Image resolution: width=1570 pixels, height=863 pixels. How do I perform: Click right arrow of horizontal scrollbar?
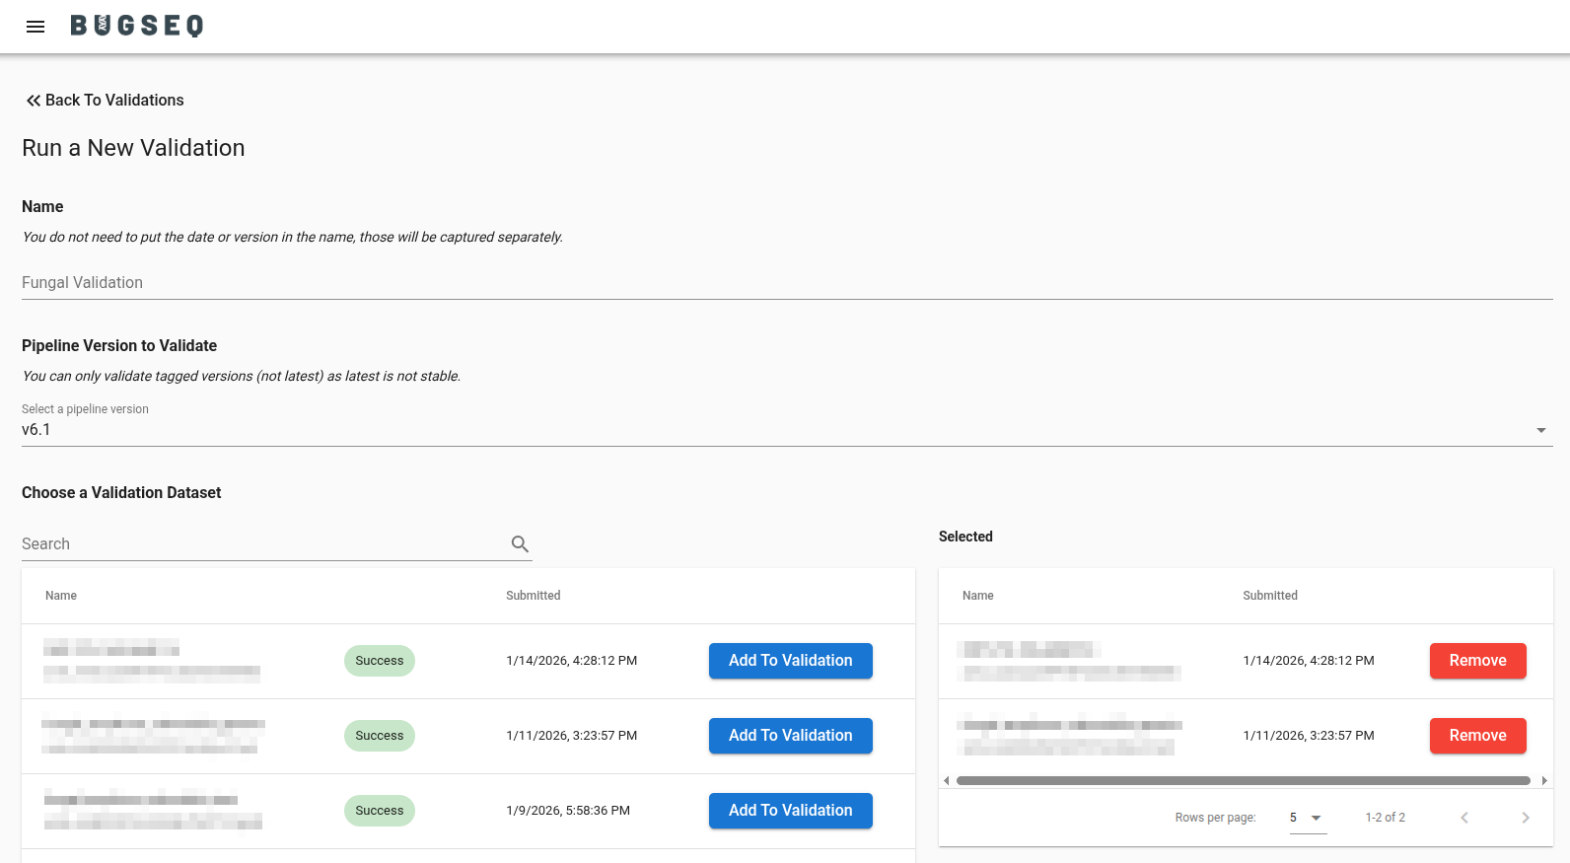(x=1544, y=780)
